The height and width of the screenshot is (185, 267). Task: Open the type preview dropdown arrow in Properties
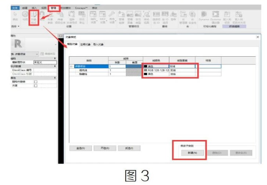coord(55,45)
